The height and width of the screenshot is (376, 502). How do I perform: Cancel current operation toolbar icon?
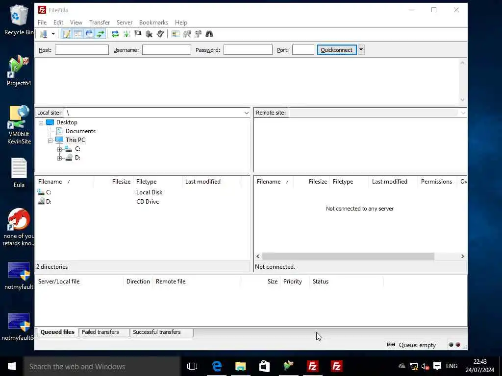click(138, 34)
